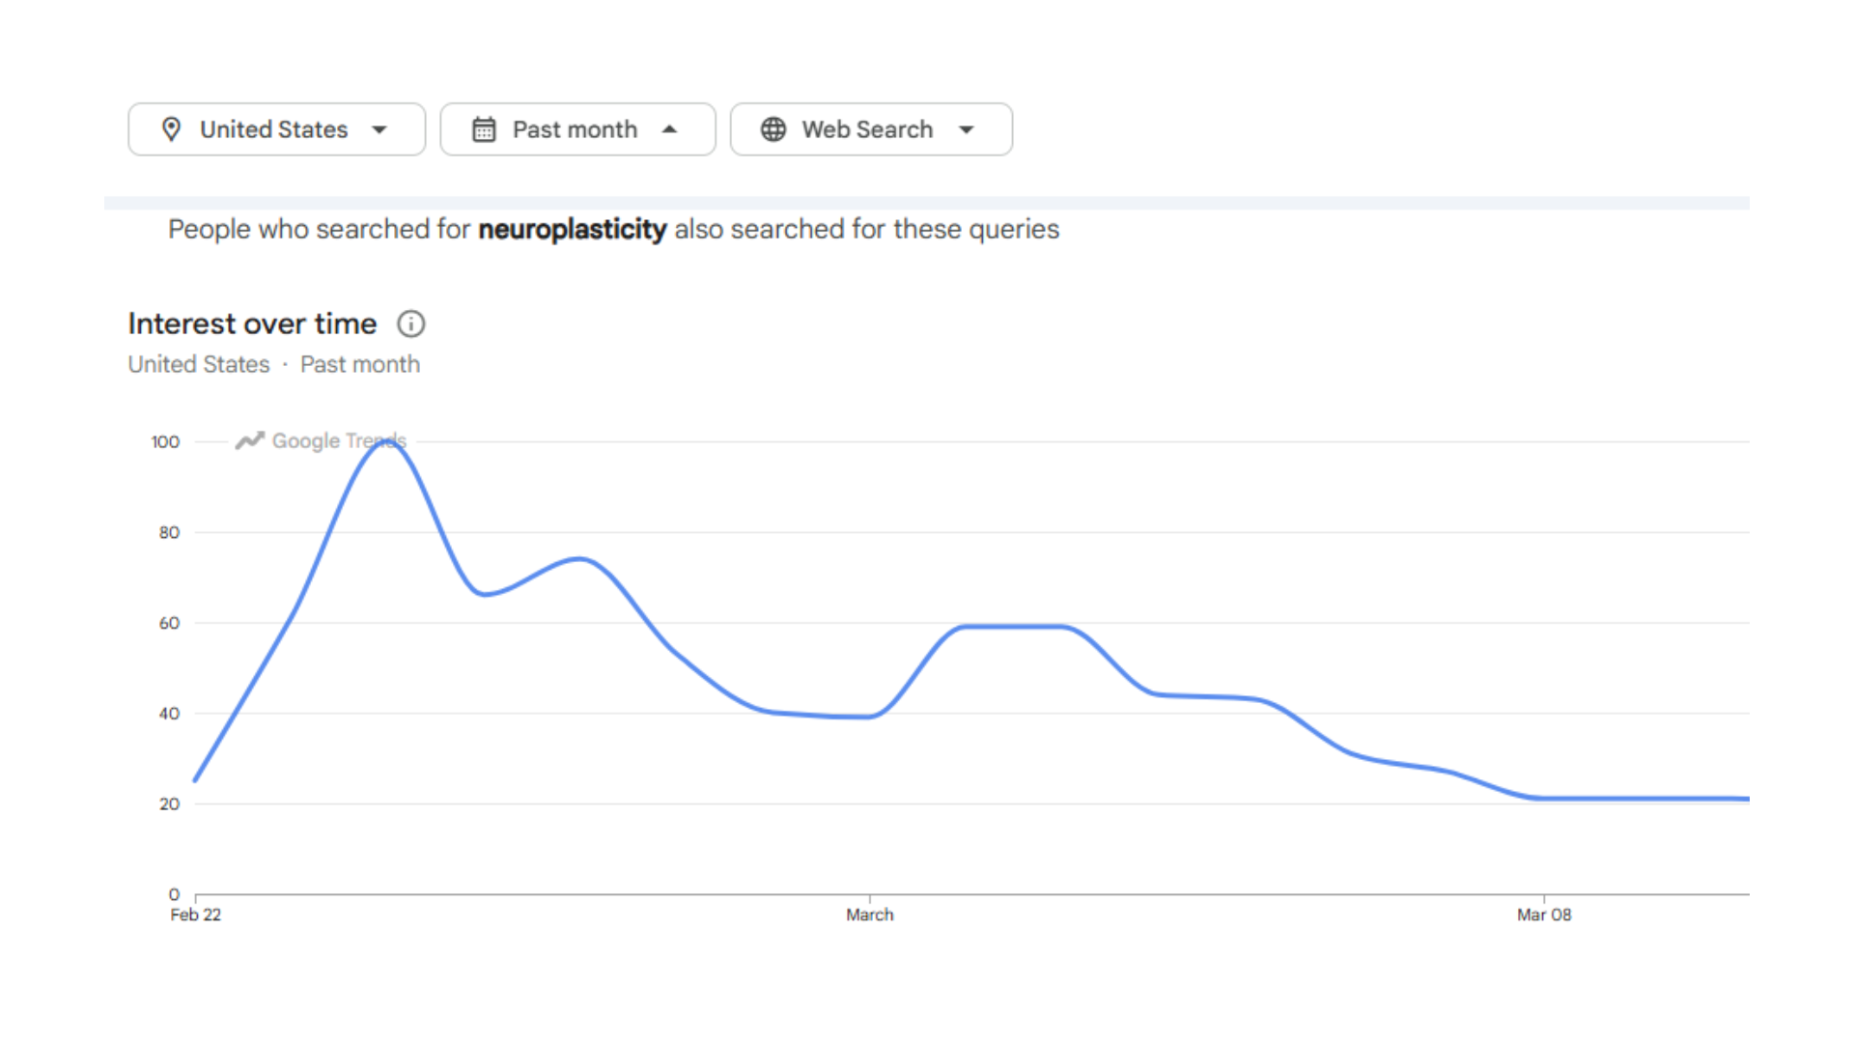Open the info icon next to Interest over time
The width and height of the screenshot is (1854, 1043).
[x=411, y=324]
